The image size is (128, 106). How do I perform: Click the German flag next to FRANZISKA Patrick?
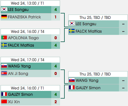pyautogui.click(x=4, y=17)
